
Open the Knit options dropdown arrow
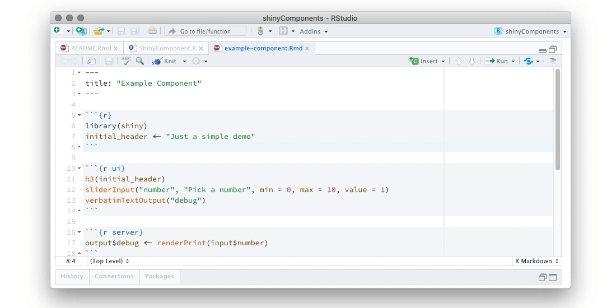point(184,61)
